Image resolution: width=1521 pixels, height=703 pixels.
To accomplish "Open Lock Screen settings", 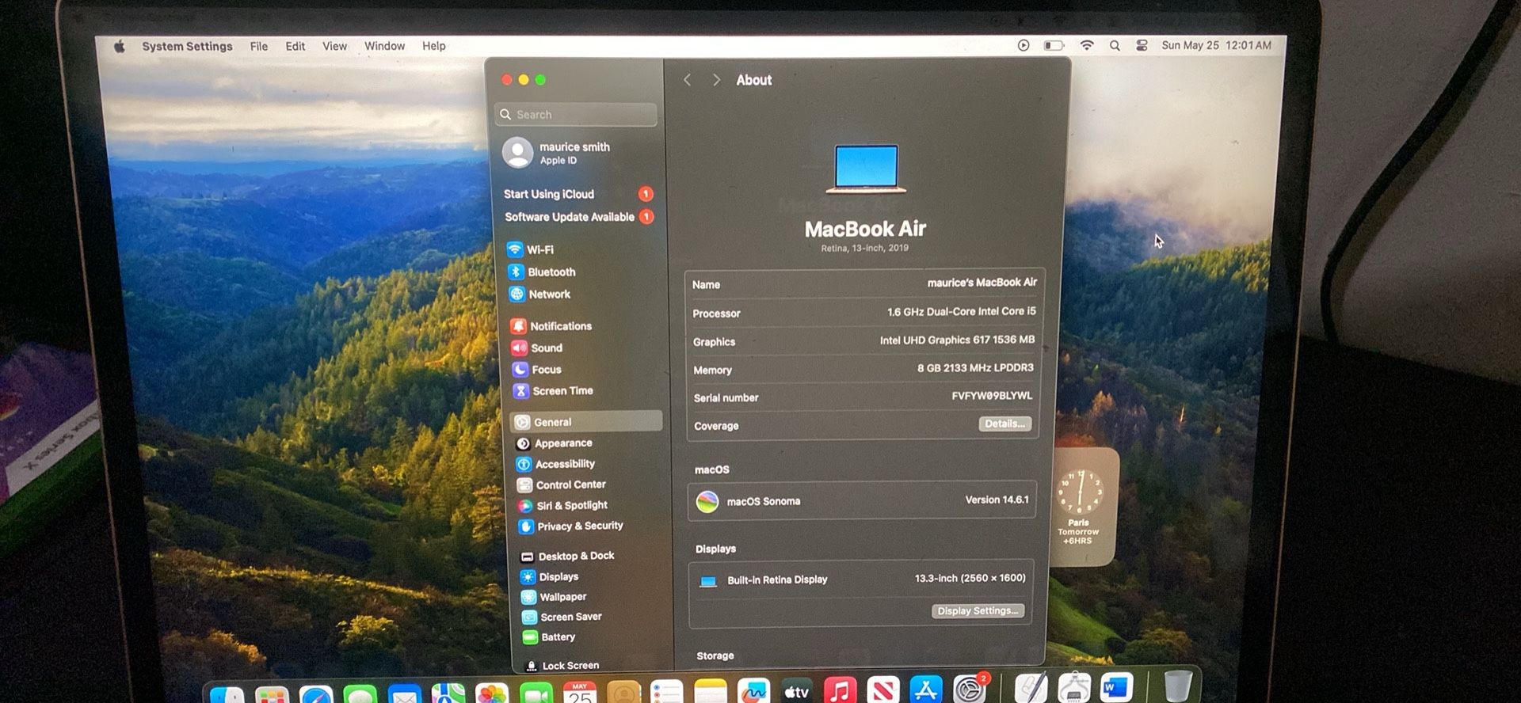I will click(562, 665).
